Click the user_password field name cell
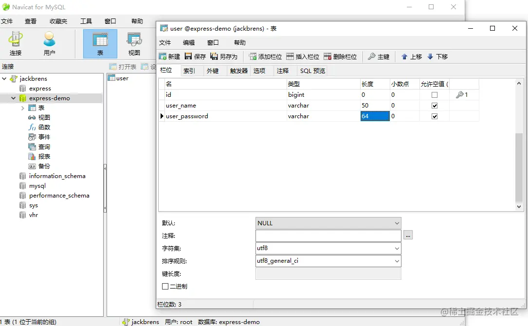The height and width of the screenshot is (326, 528). click(226, 116)
